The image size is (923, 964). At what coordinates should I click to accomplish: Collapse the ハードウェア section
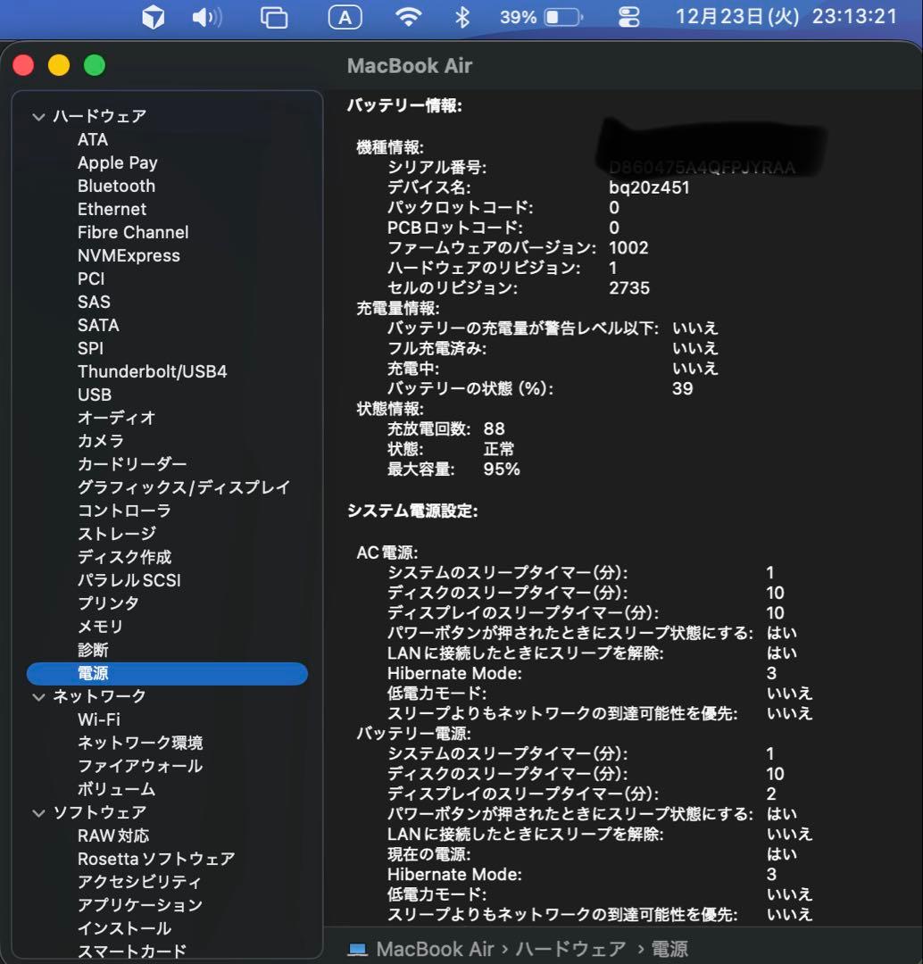(38, 116)
